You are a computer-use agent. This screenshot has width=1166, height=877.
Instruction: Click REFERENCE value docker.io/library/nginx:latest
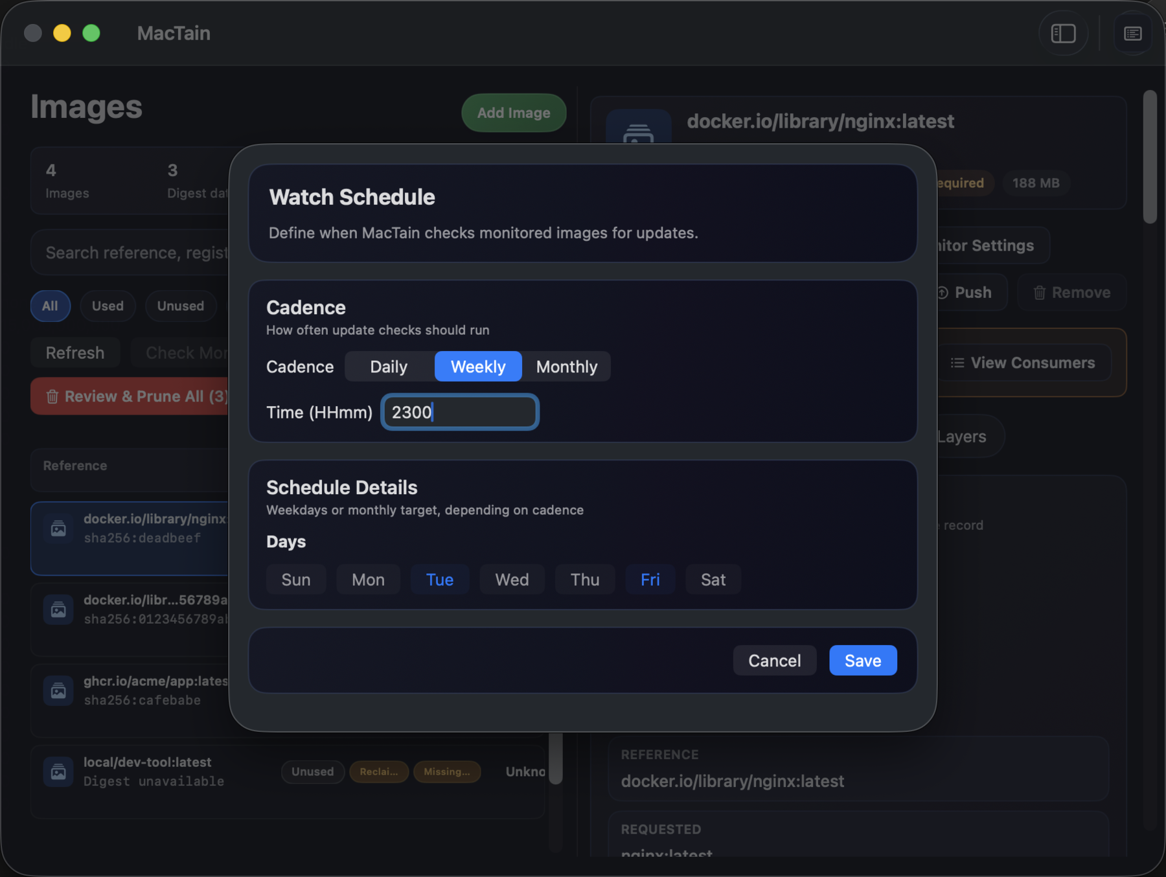click(x=732, y=781)
